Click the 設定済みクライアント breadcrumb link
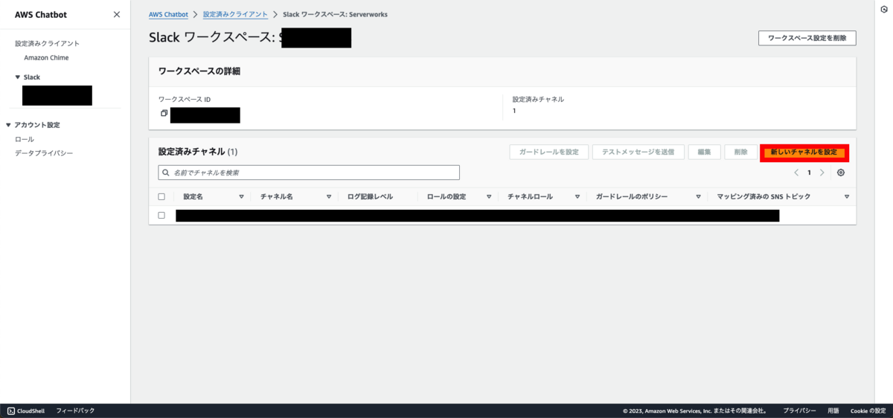893x418 pixels. pos(235,14)
